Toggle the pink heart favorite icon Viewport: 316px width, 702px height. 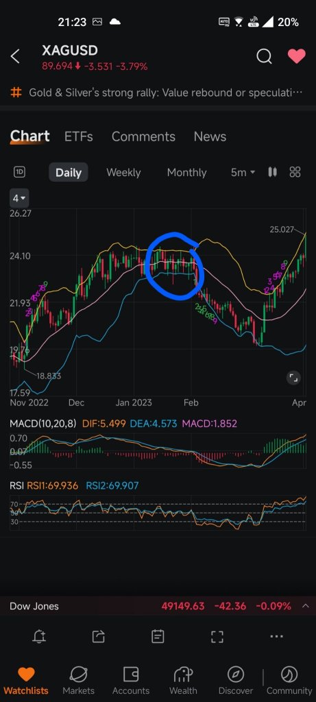[296, 56]
